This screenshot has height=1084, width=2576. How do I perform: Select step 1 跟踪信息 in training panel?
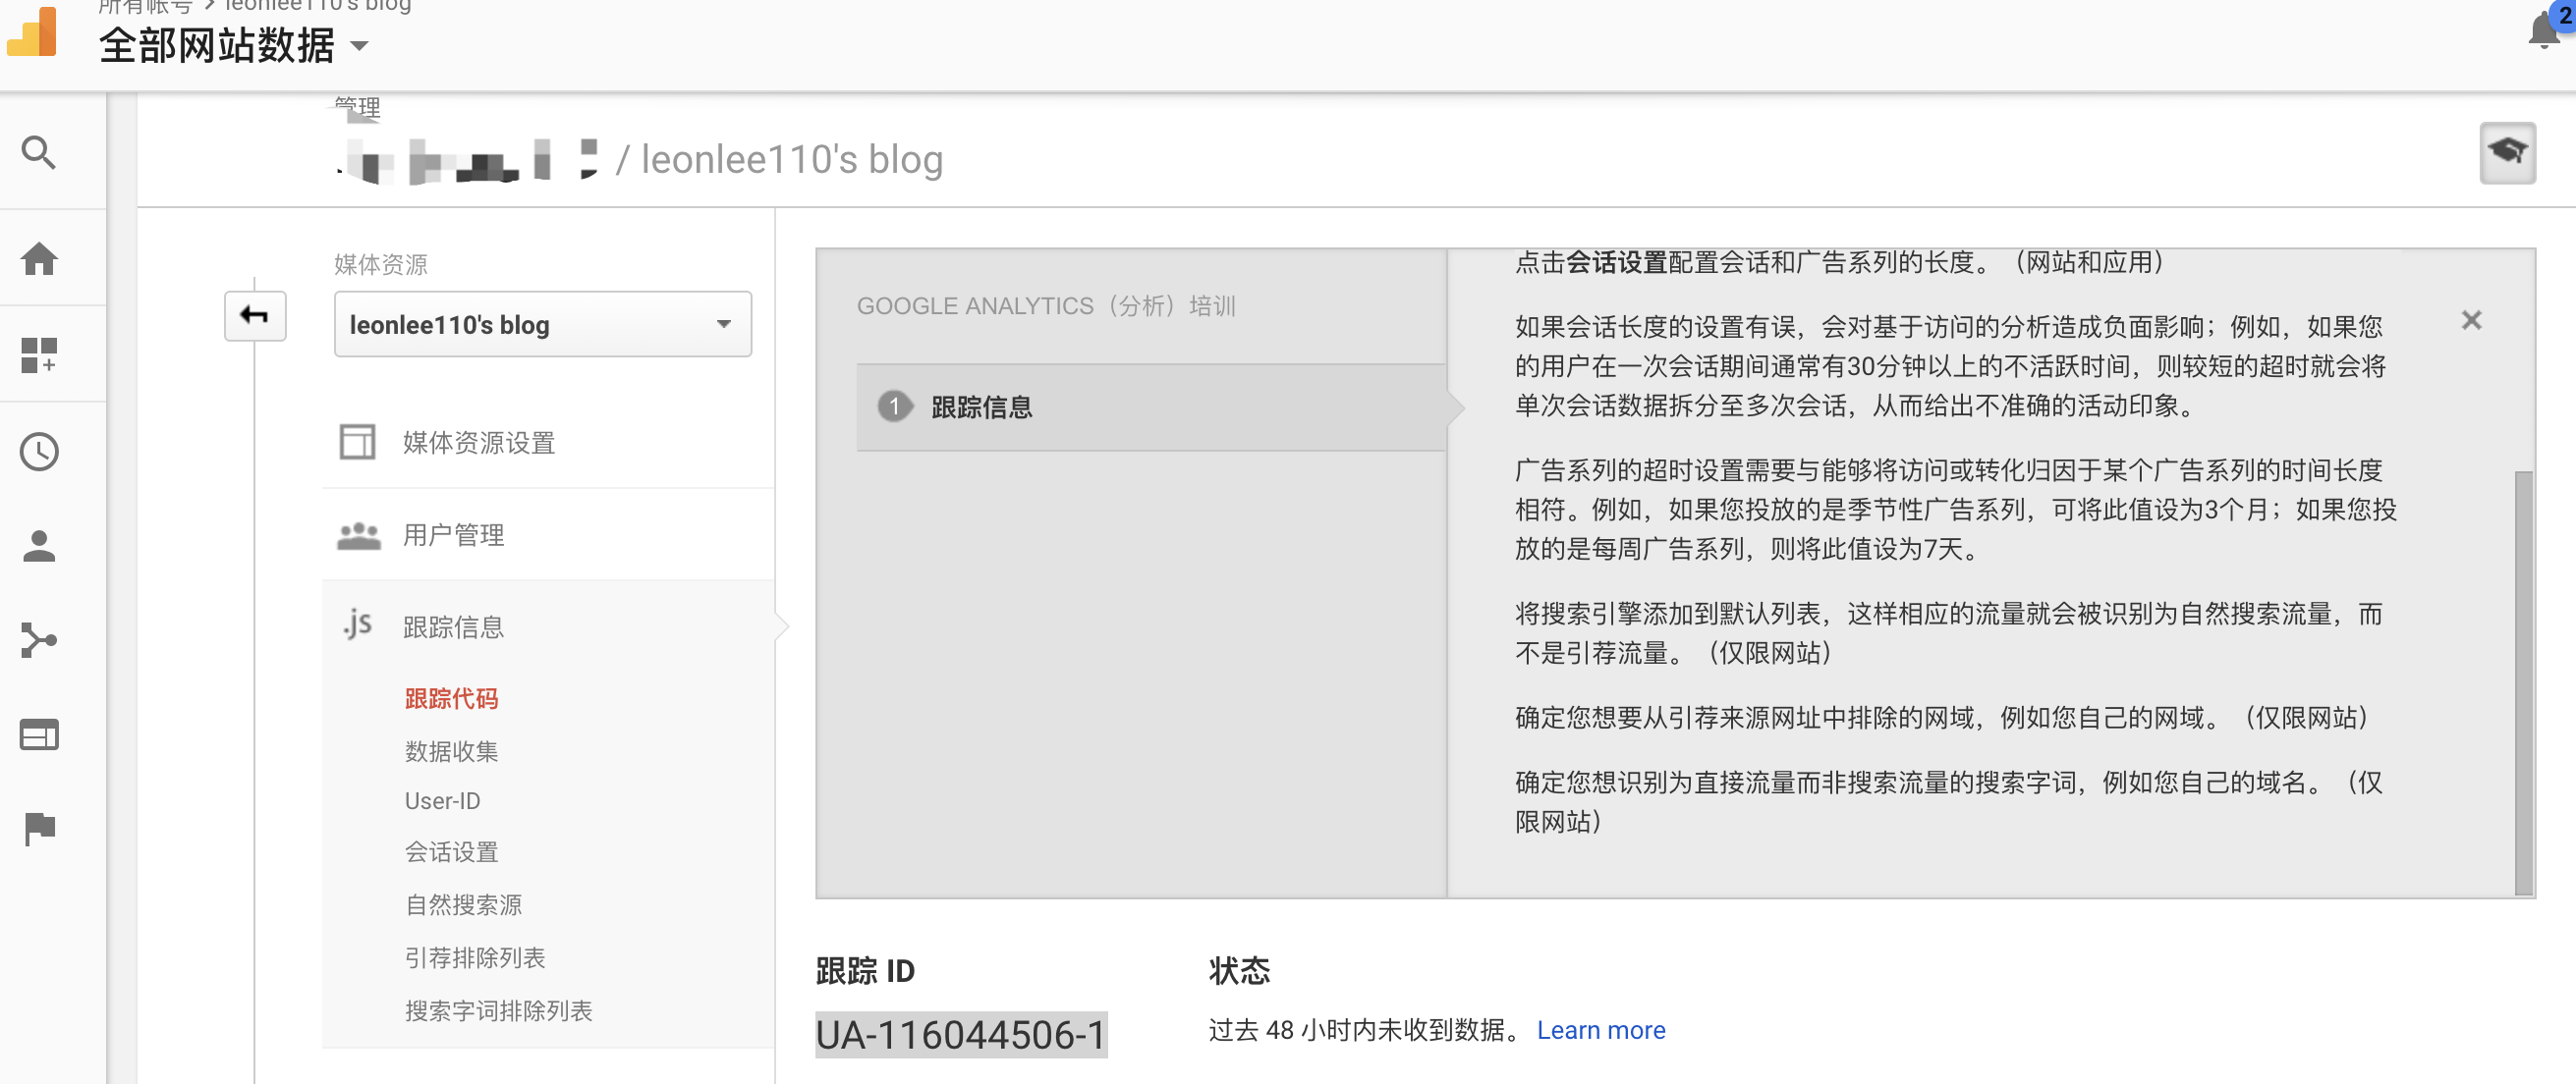click(1151, 406)
